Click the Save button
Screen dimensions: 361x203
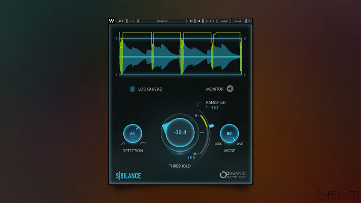(238, 21)
